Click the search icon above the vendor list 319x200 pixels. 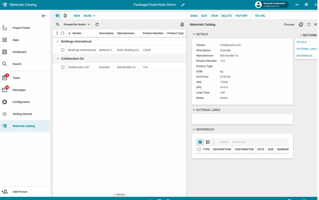tap(58, 25)
